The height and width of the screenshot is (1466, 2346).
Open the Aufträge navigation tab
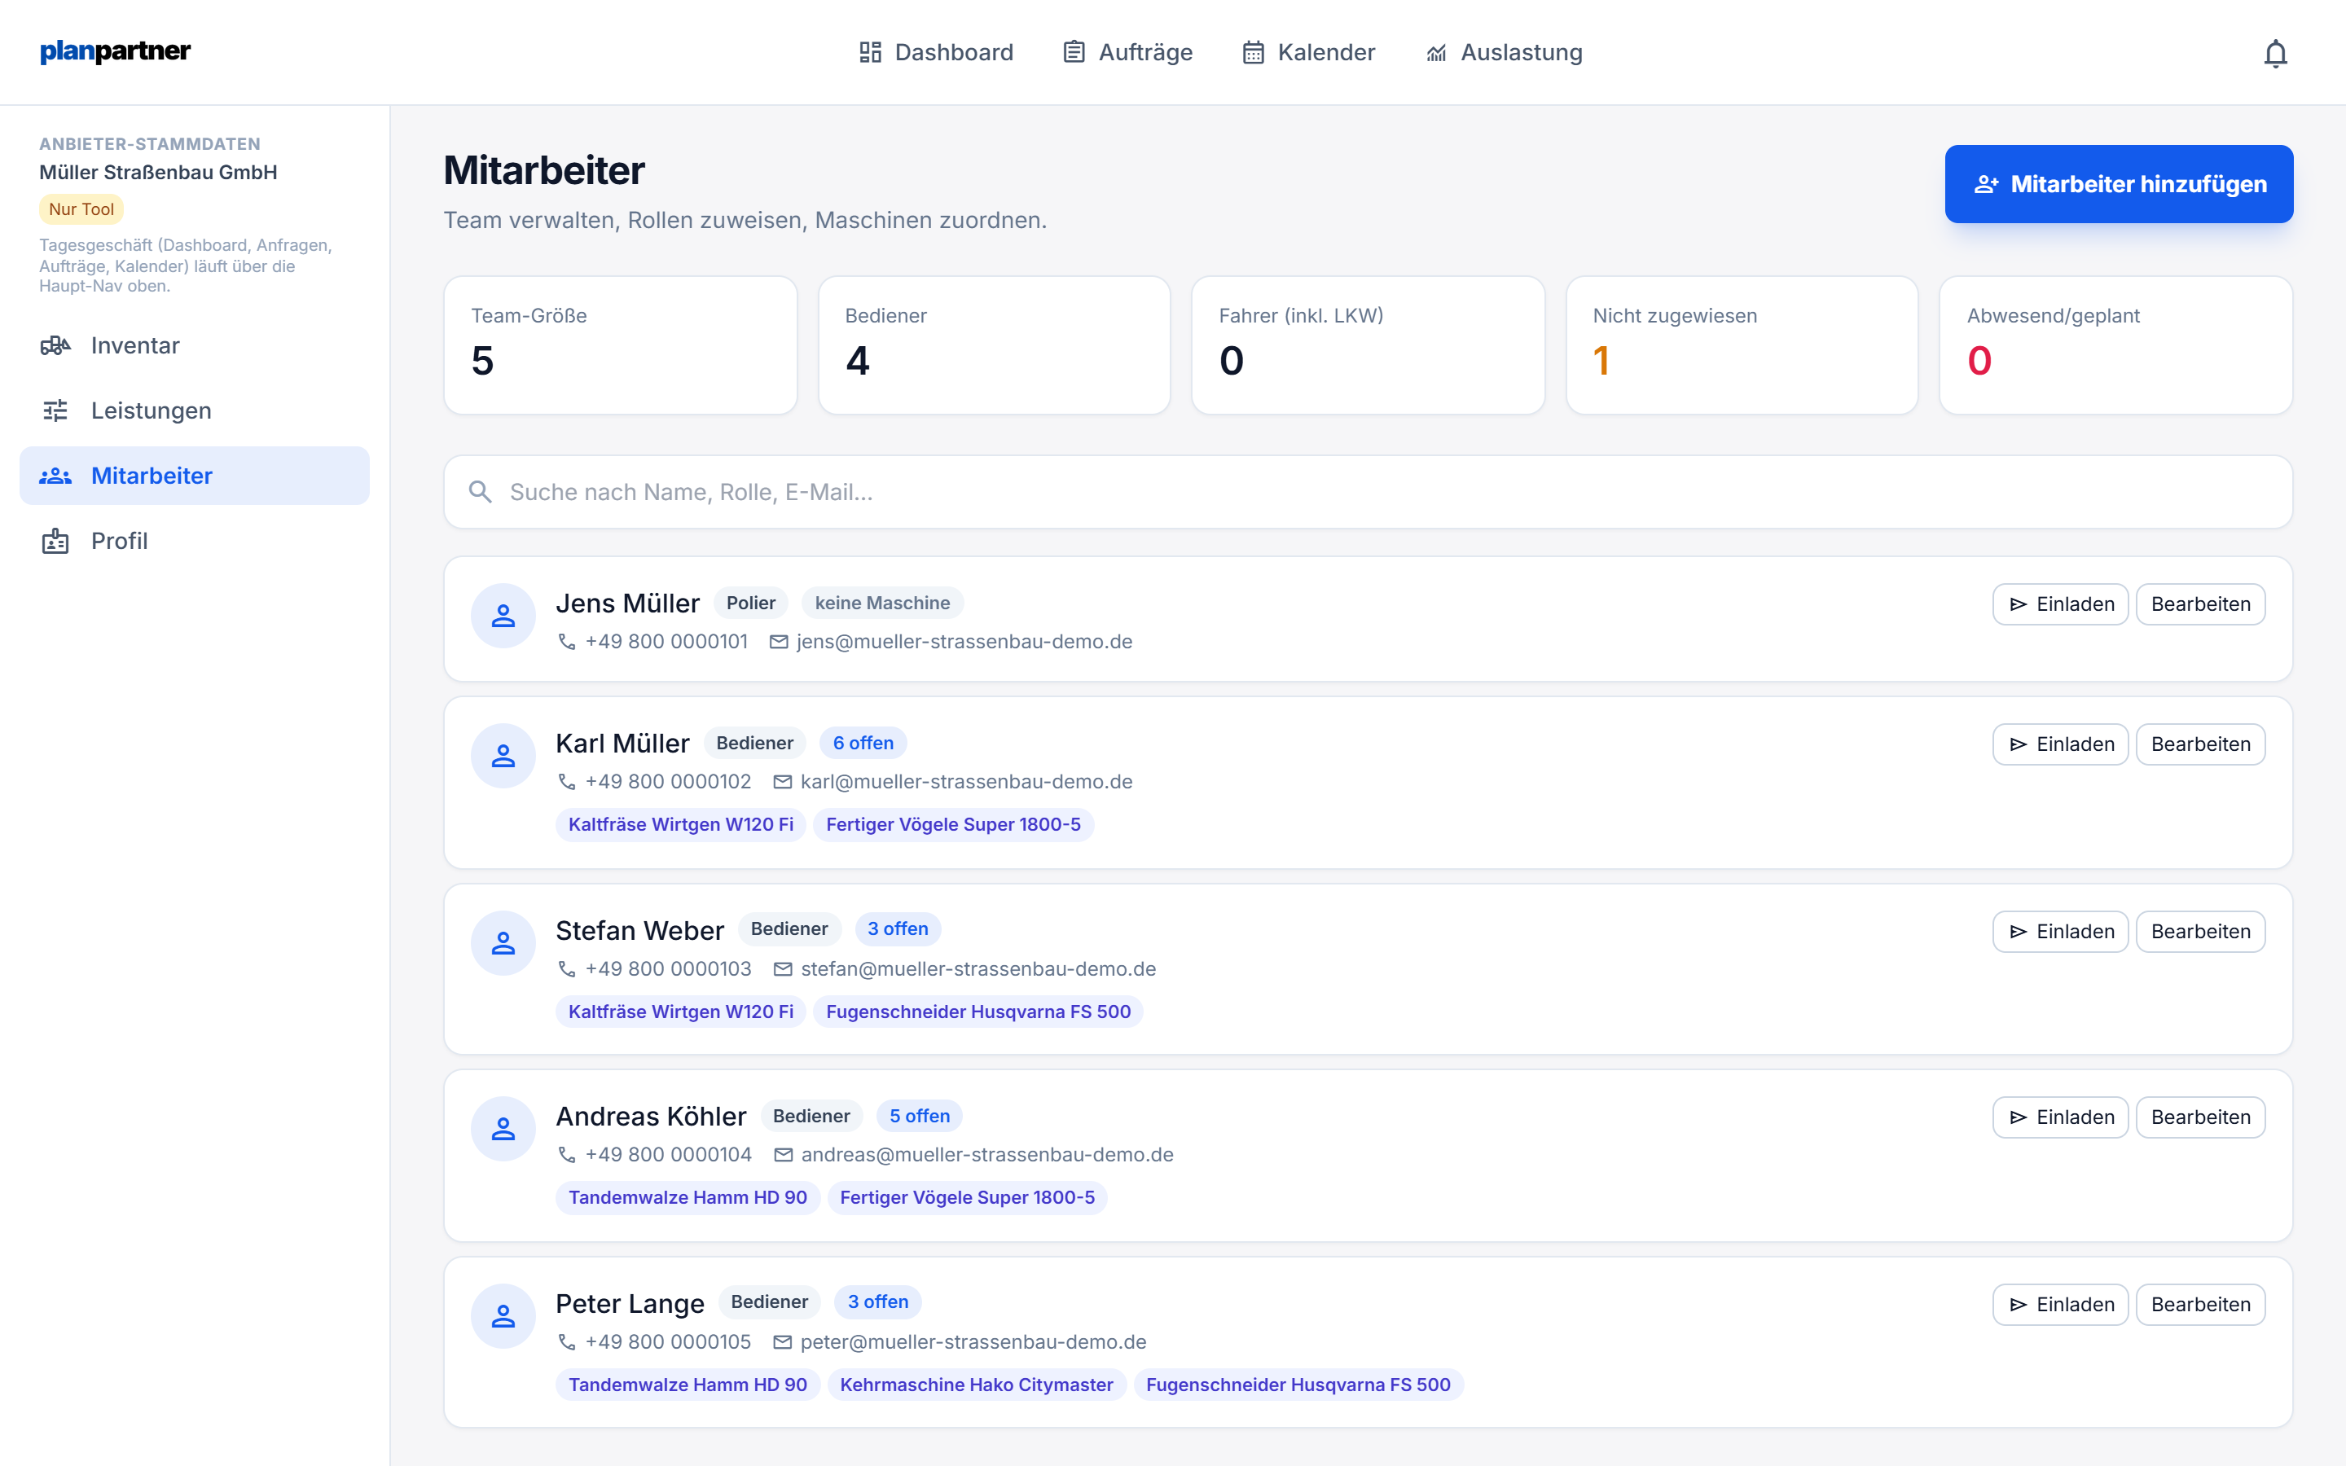[x=1127, y=52]
